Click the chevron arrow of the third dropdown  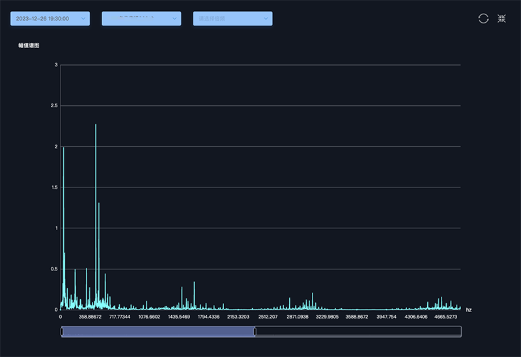click(266, 19)
